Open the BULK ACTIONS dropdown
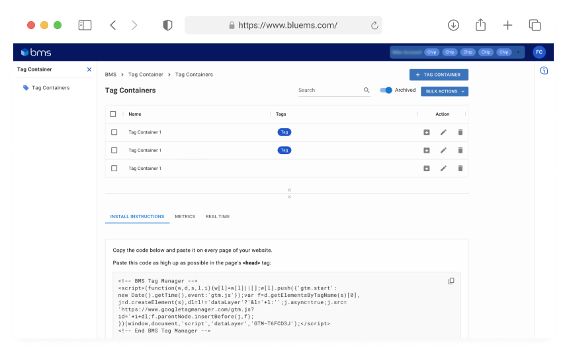The width and height of the screenshot is (567, 357). [445, 91]
